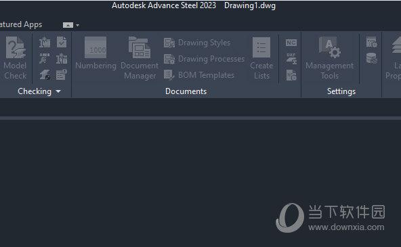
Task: Open the ribbon display options arrow
Action: [77, 25]
